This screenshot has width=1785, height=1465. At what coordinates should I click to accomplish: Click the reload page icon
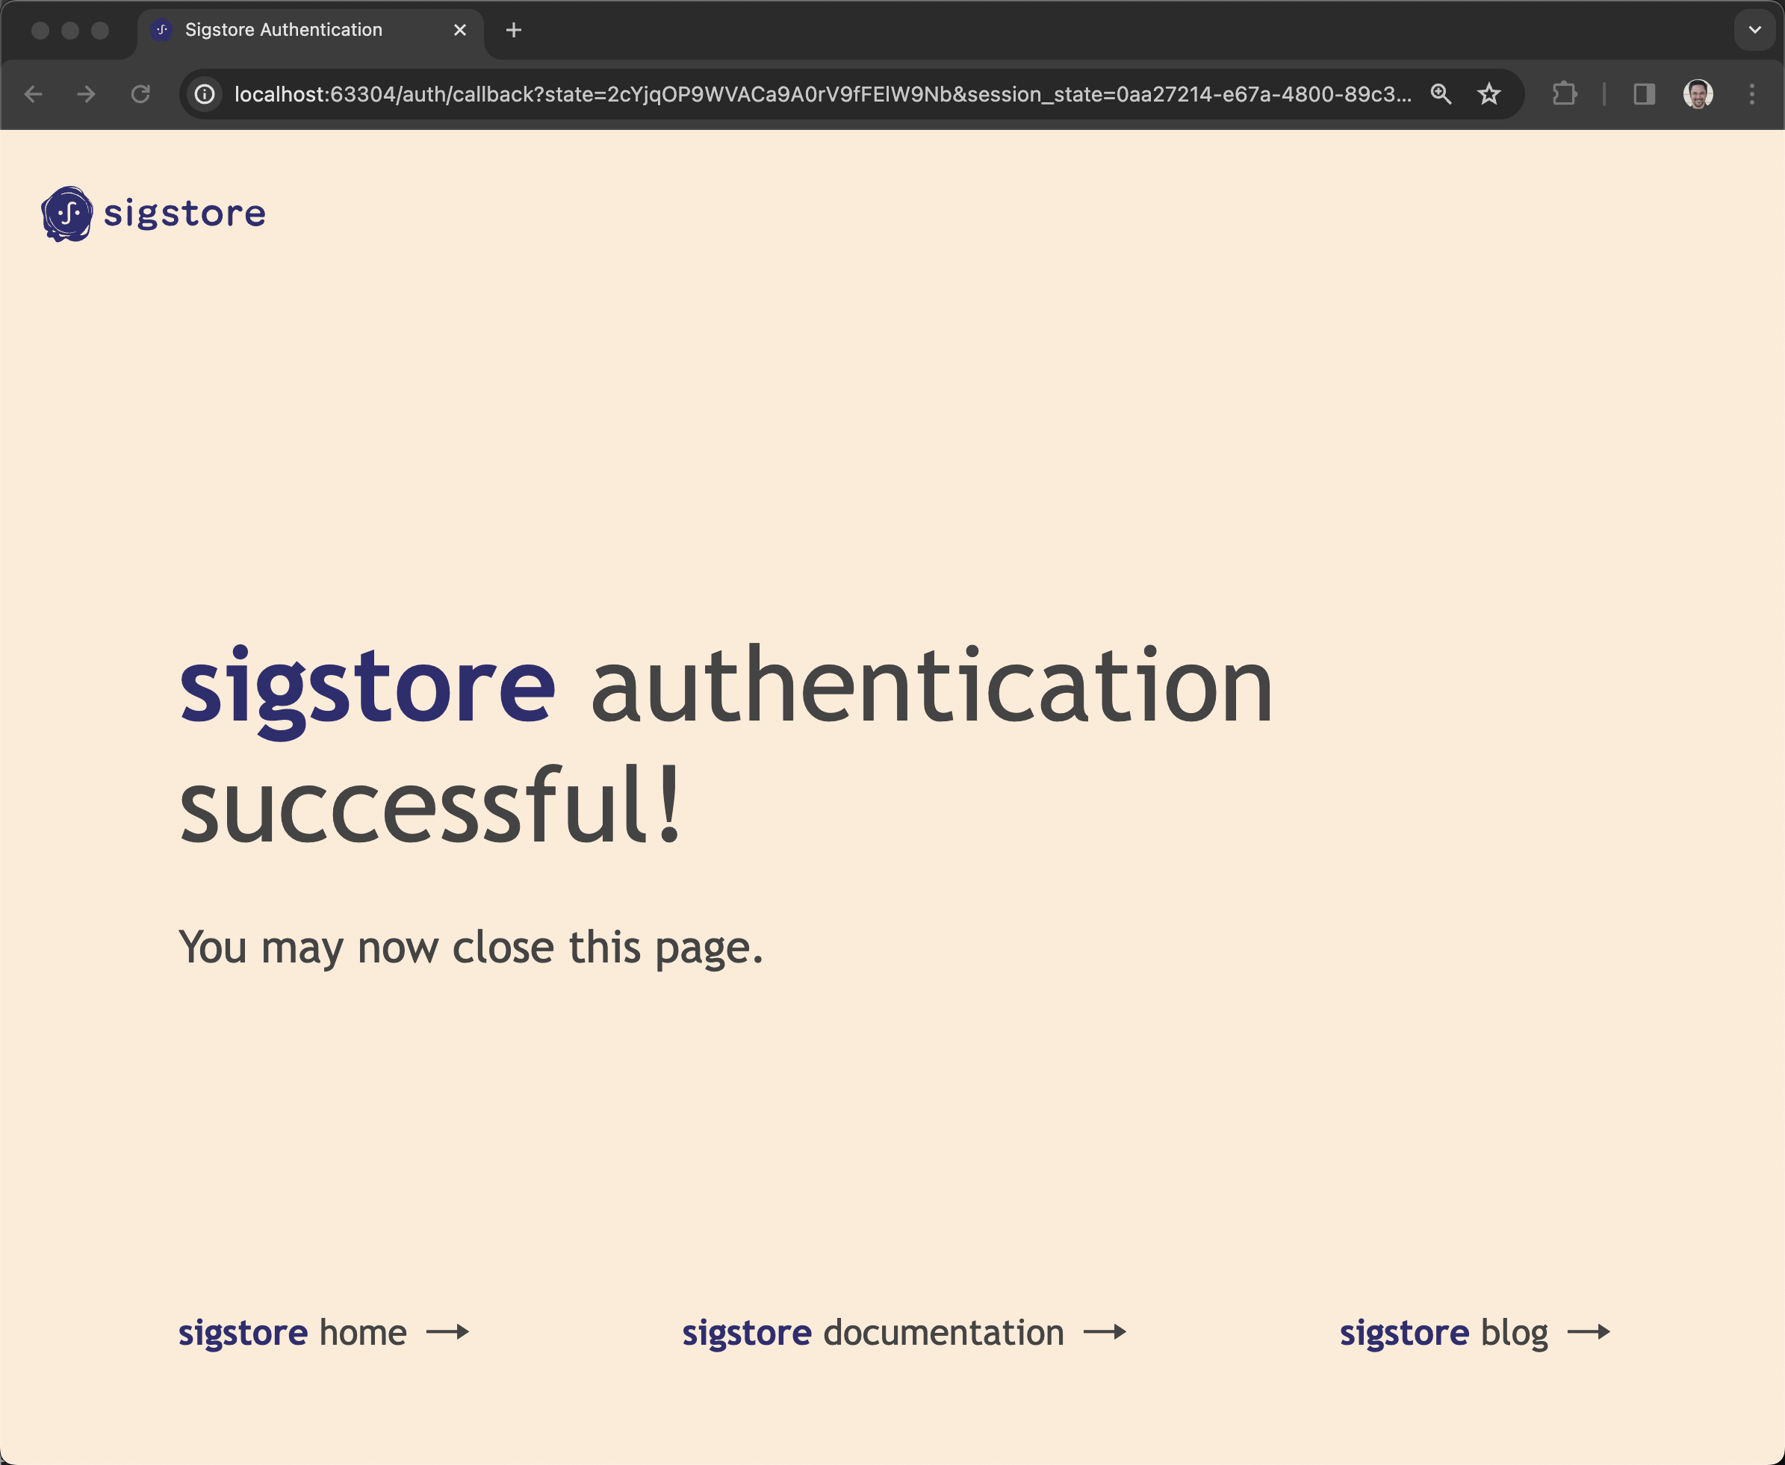tap(141, 93)
